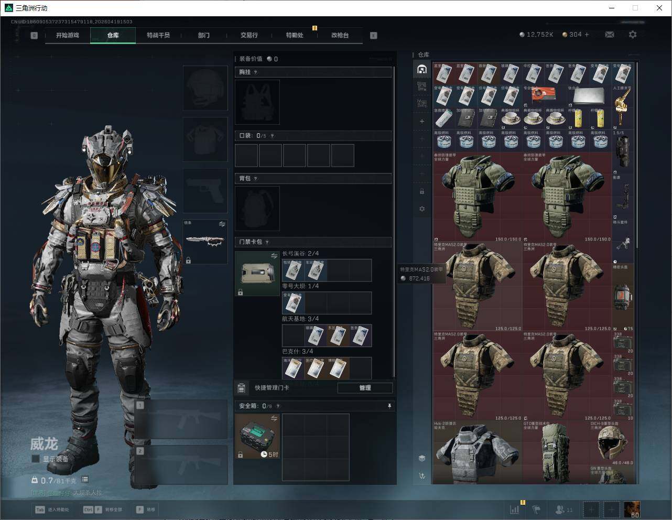
Task: Select the empty helmet equipment slot
Action: point(205,88)
